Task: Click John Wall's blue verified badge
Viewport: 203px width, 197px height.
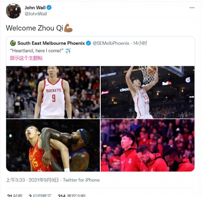Action: [49, 8]
